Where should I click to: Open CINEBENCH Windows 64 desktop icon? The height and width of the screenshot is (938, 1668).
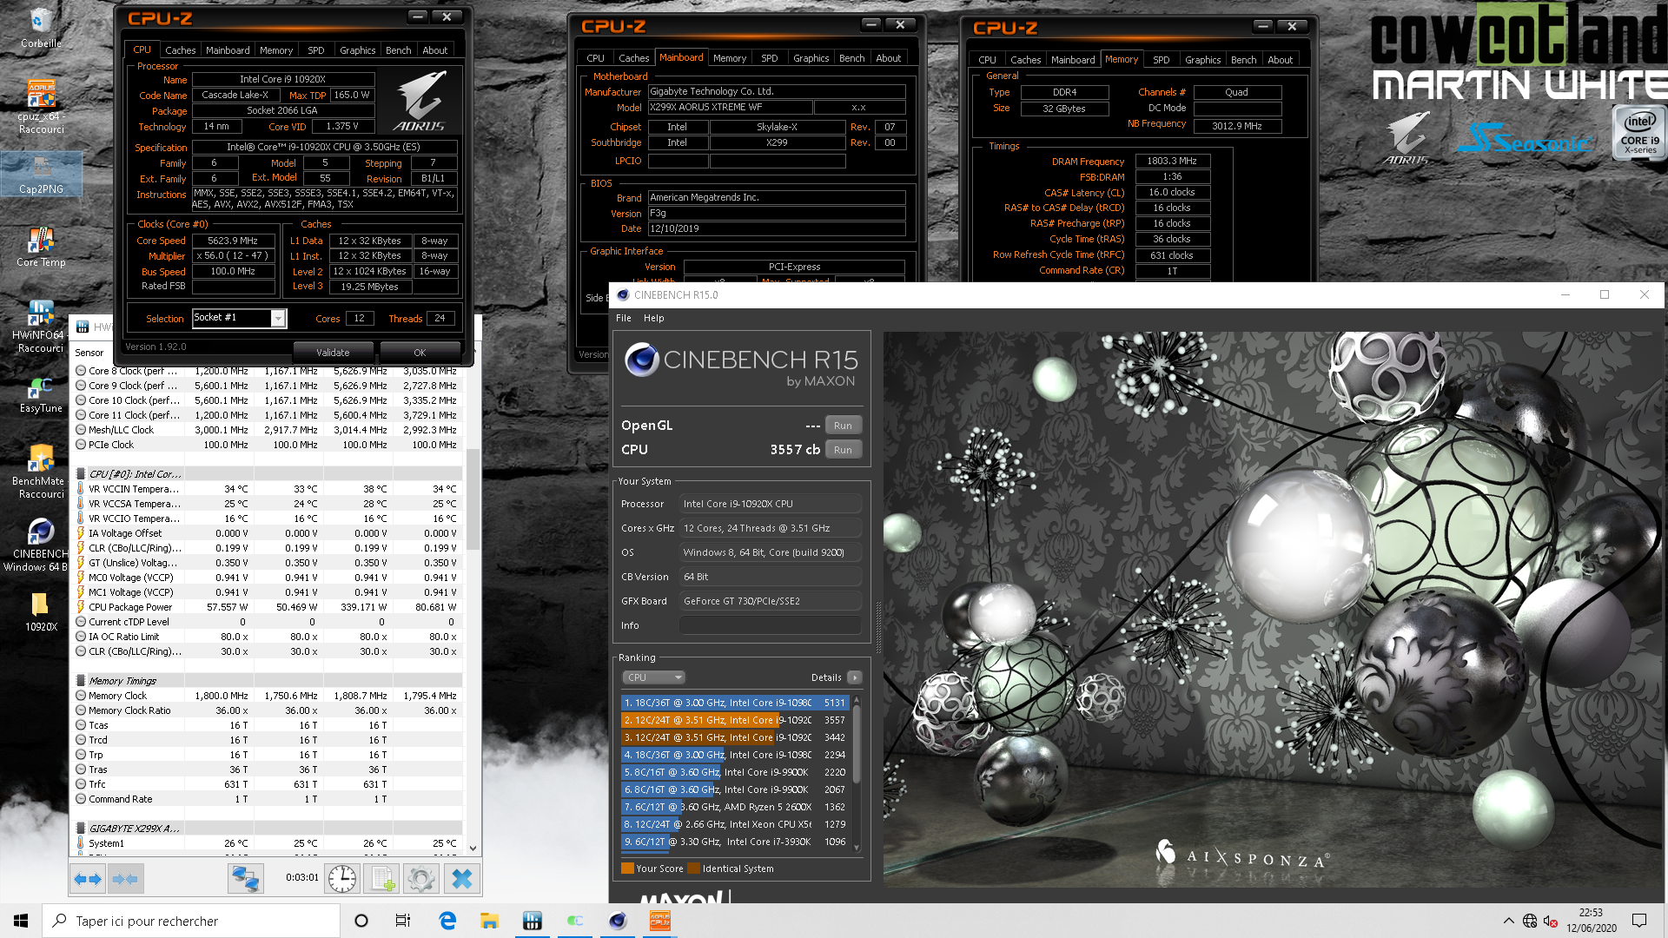41,545
